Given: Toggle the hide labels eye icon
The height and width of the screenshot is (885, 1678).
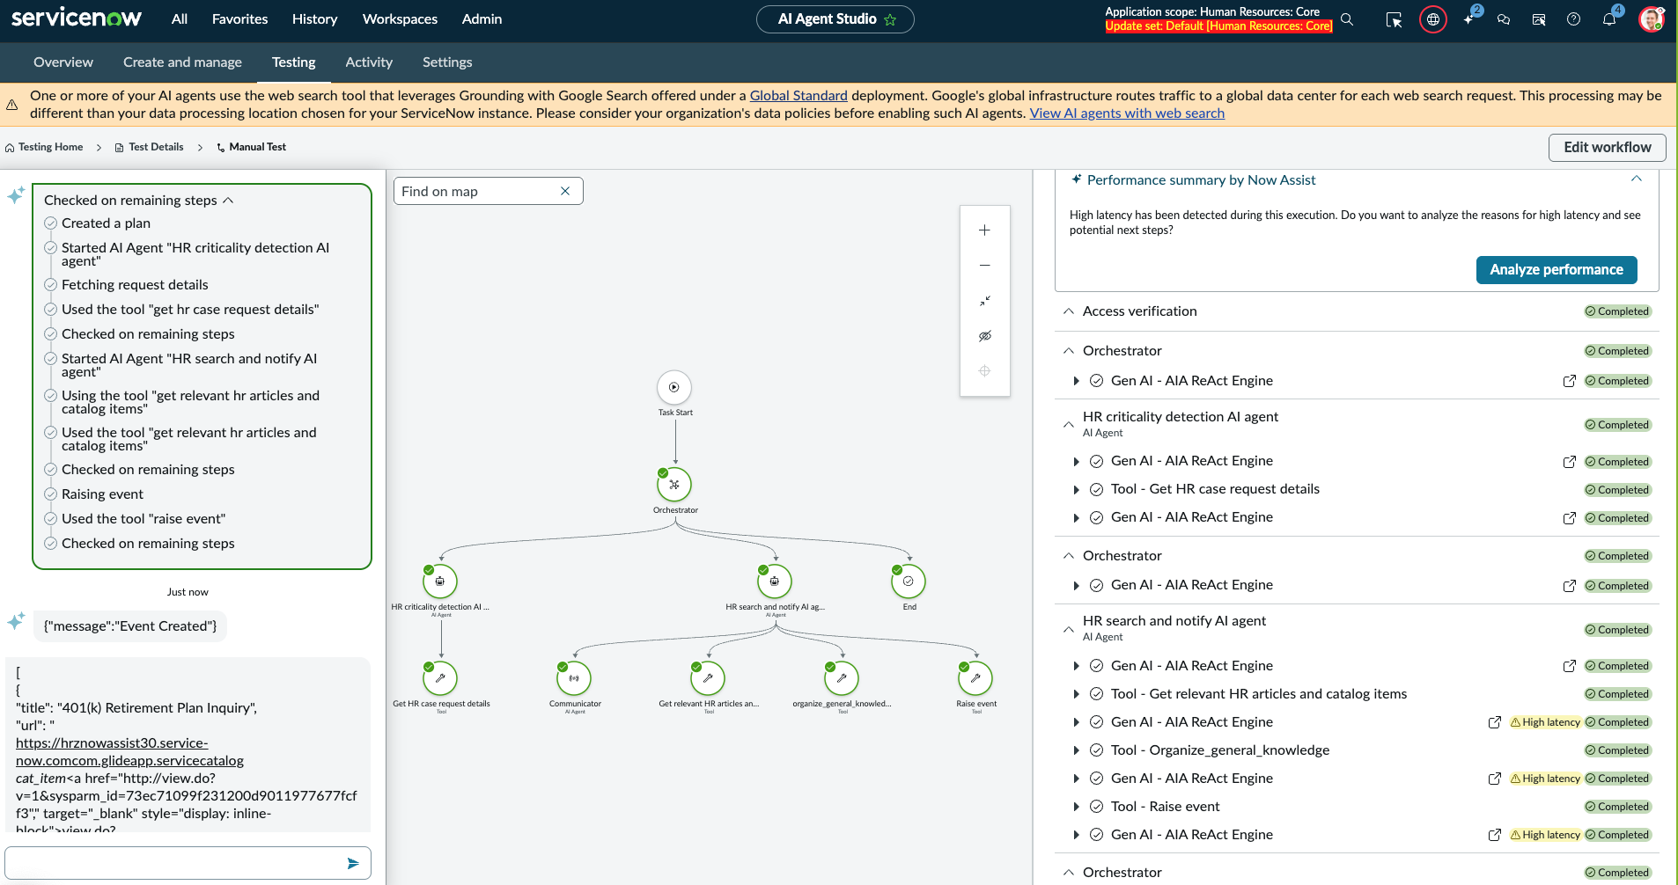Looking at the screenshot, I should 984,336.
